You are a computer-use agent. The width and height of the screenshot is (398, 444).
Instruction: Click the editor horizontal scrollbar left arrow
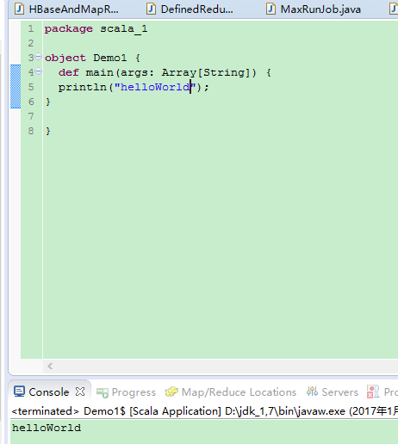(50, 367)
